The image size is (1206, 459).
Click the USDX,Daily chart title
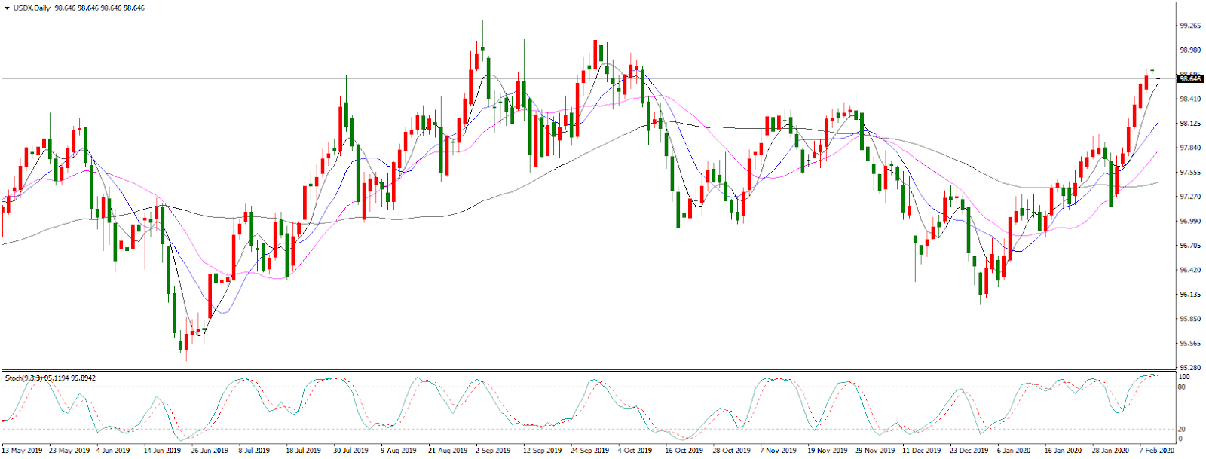click(31, 8)
